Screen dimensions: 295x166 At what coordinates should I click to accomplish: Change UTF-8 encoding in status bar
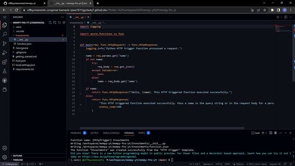[x=218, y=164]
